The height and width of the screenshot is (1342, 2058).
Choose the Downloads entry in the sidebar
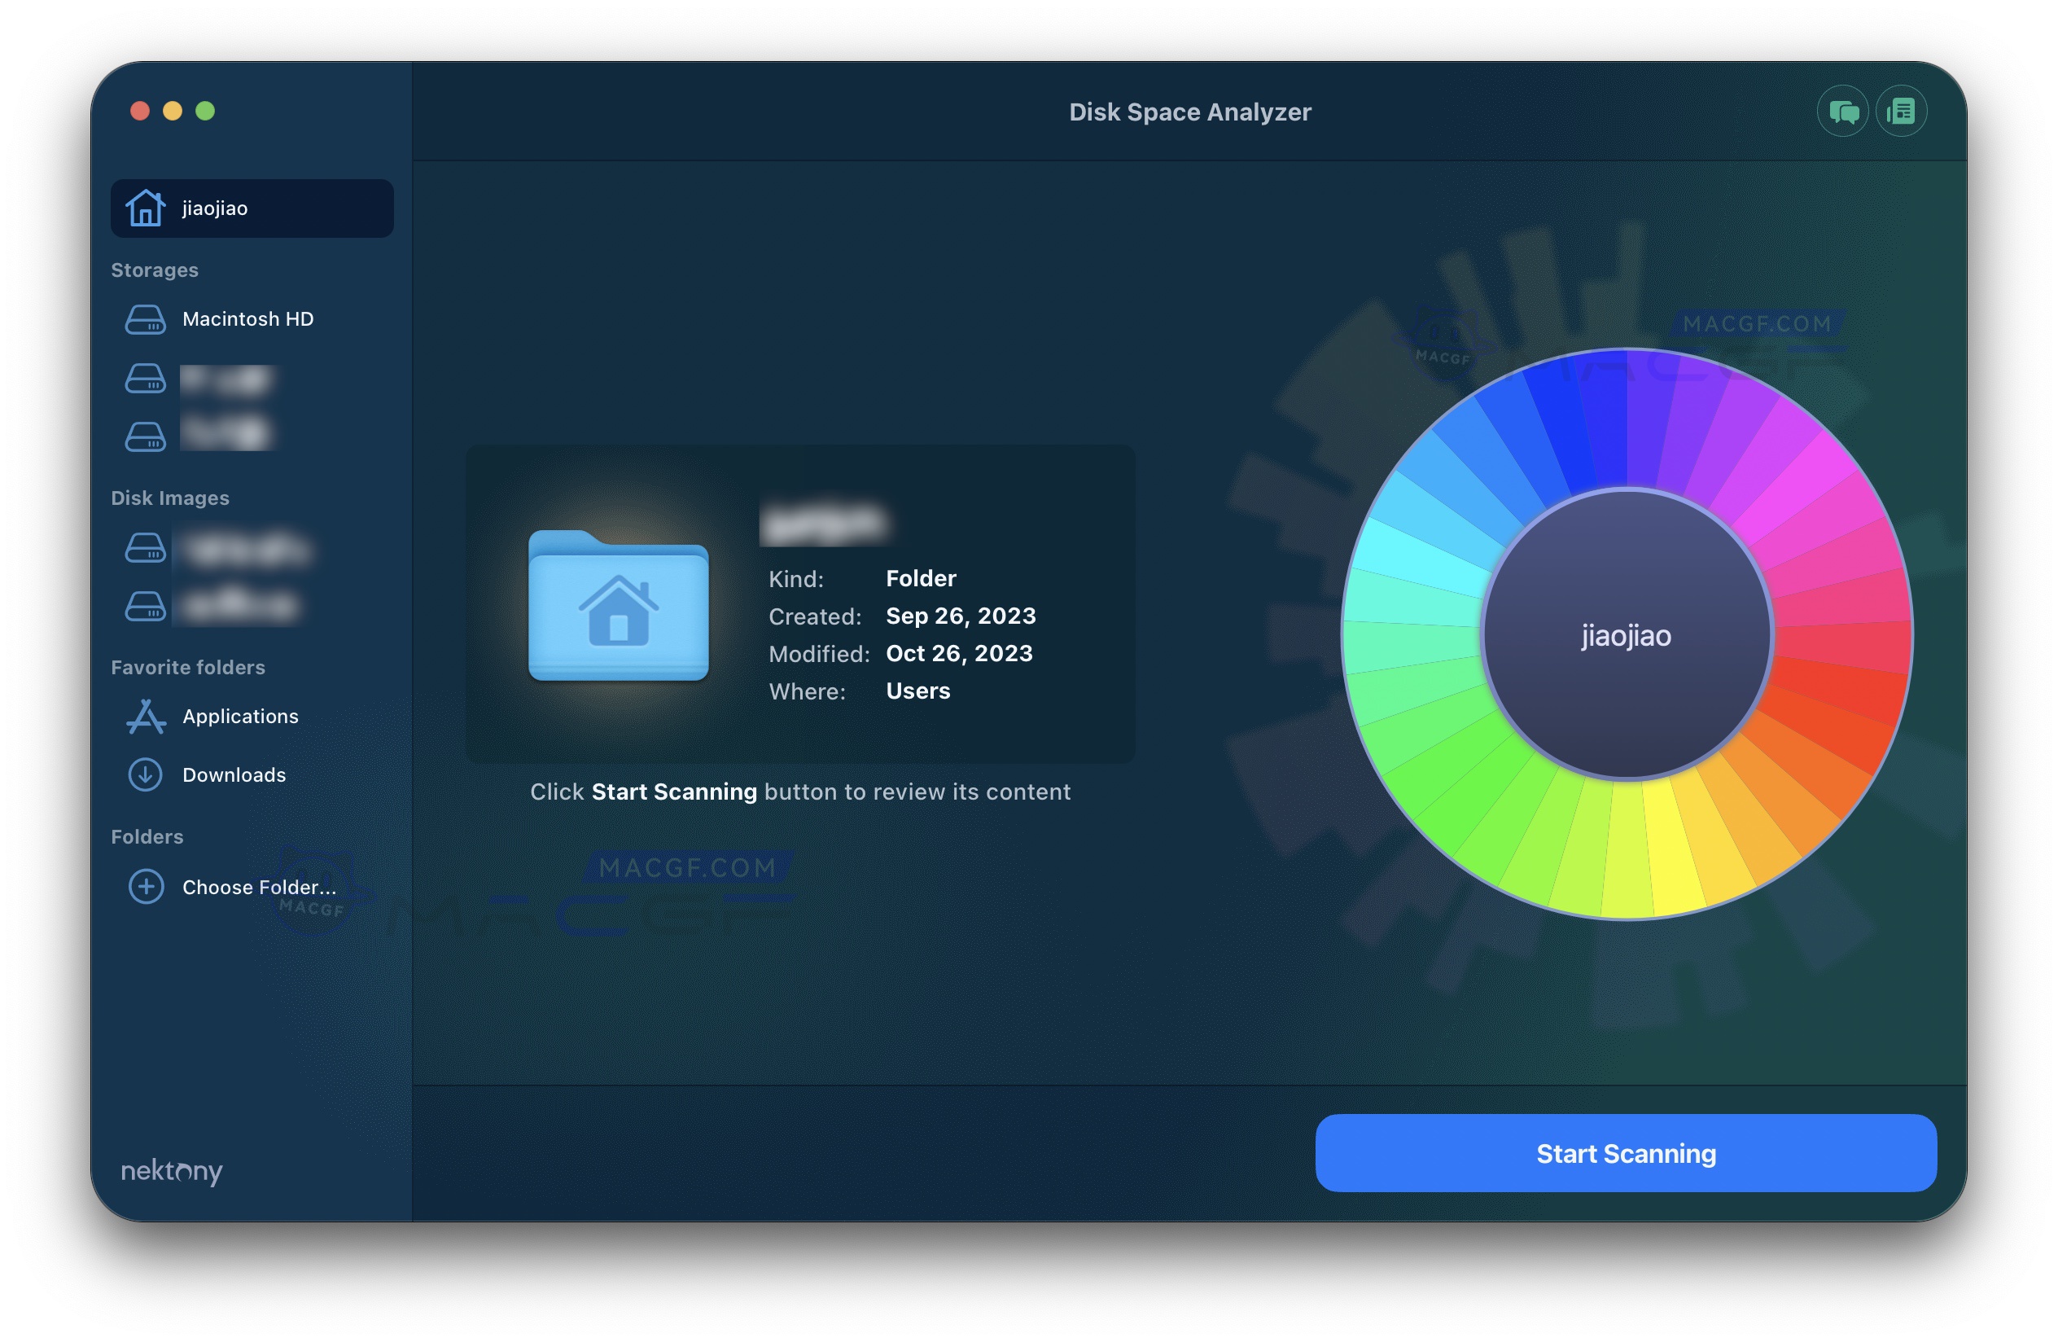click(x=234, y=774)
